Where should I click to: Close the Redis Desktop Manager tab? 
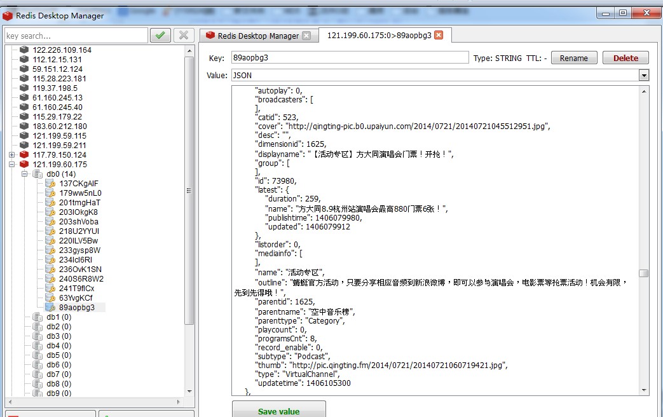(306, 36)
